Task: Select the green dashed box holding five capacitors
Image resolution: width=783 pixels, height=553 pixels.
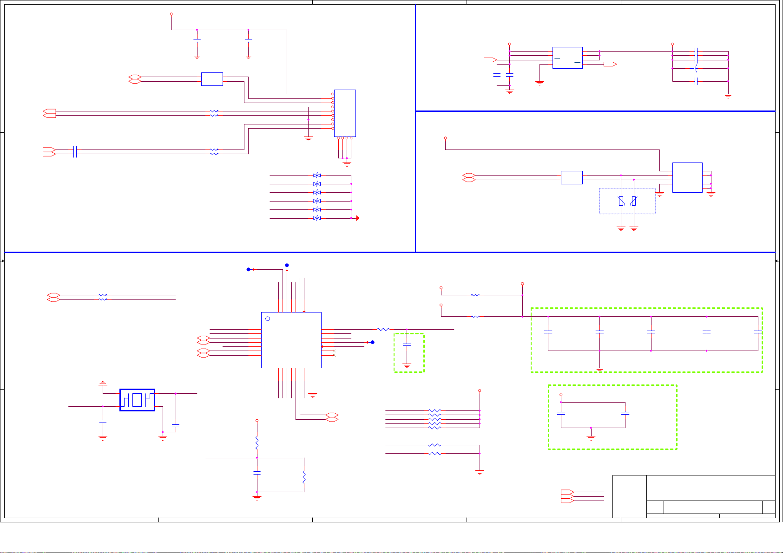Action: pyautogui.click(x=646, y=340)
